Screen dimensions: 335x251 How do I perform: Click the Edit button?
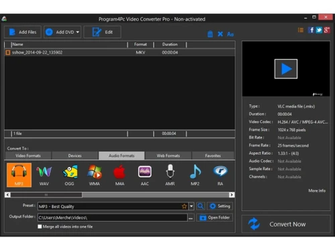[x=103, y=32]
